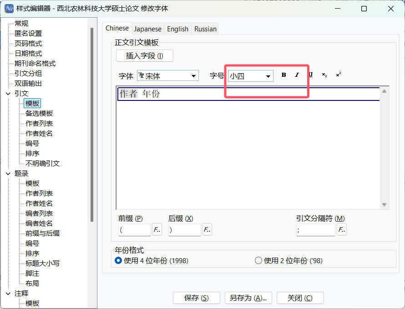Select 使用 4 位年份 (1998) radio option
Image resolution: width=405 pixels, height=309 pixels.
coord(118,260)
